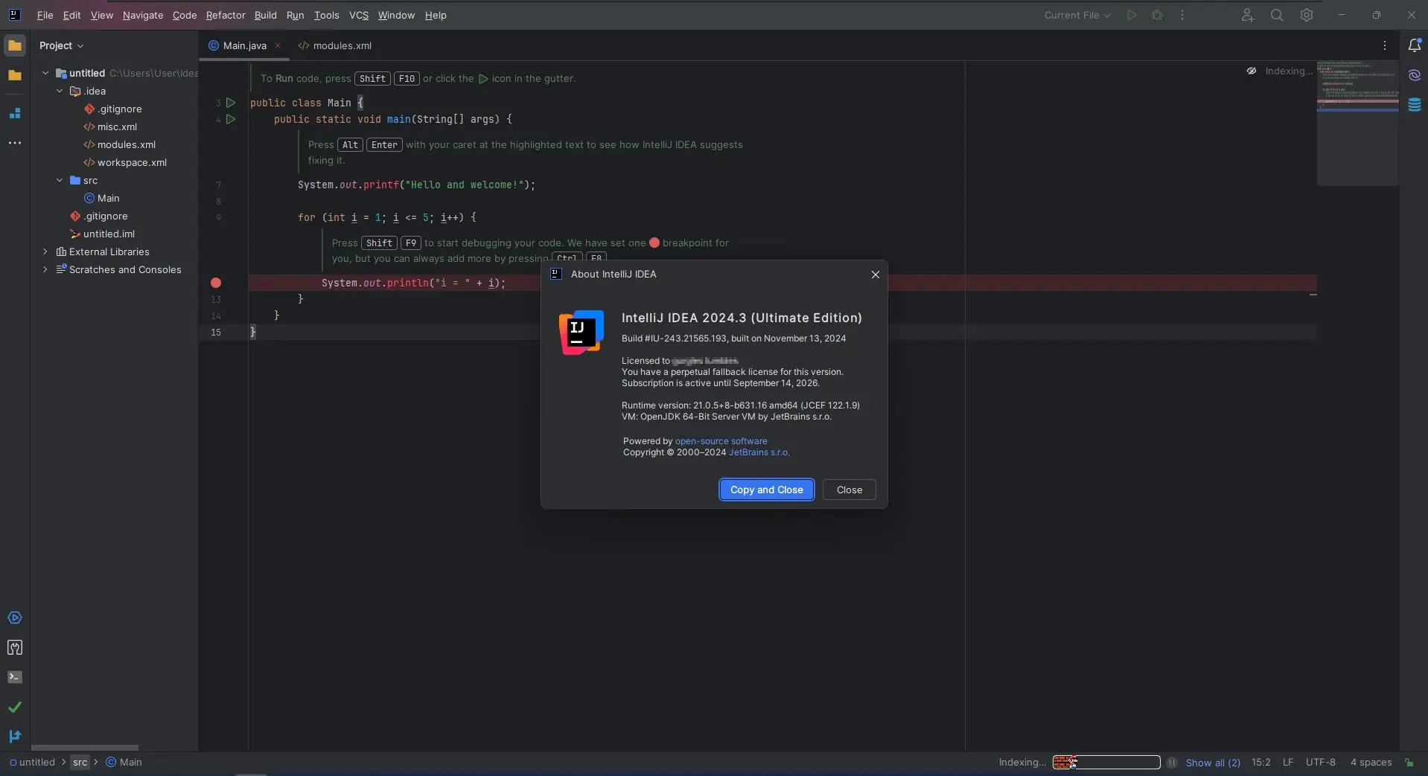Collapse the .idea folder

click(60, 91)
